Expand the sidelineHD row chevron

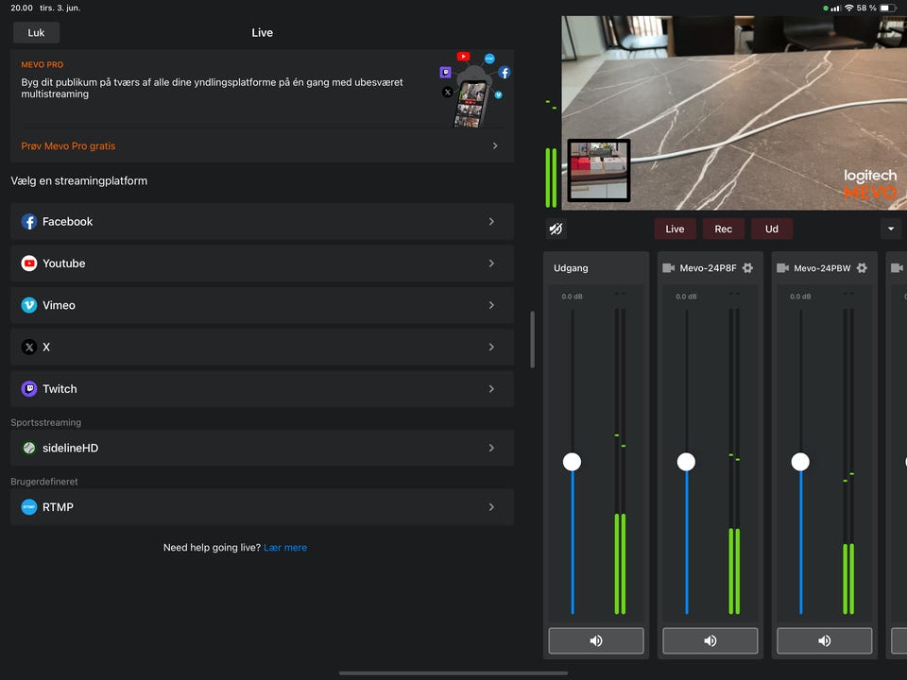point(491,449)
